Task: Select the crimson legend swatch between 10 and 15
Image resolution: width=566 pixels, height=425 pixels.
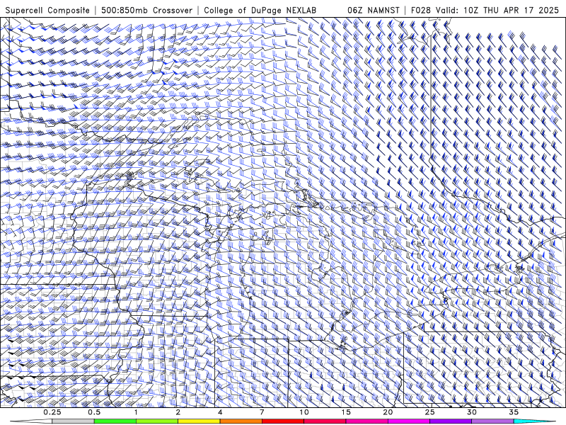Action: pos(325,421)
